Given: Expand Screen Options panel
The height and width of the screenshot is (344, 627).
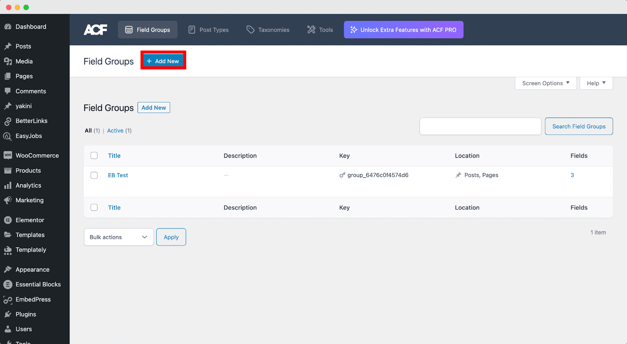Looking at the screenshot, I should (x=545, y=83).
